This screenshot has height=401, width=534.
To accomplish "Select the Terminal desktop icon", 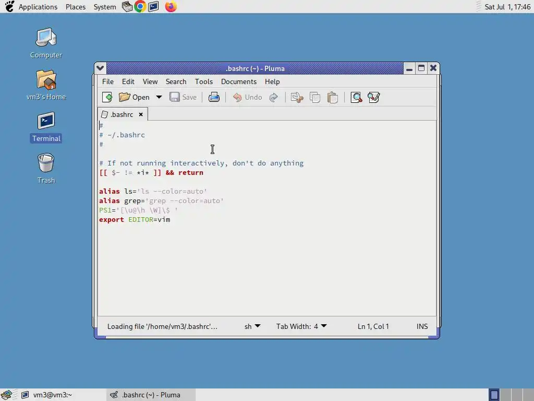I will pyautogui.click(x=46, y=127).
